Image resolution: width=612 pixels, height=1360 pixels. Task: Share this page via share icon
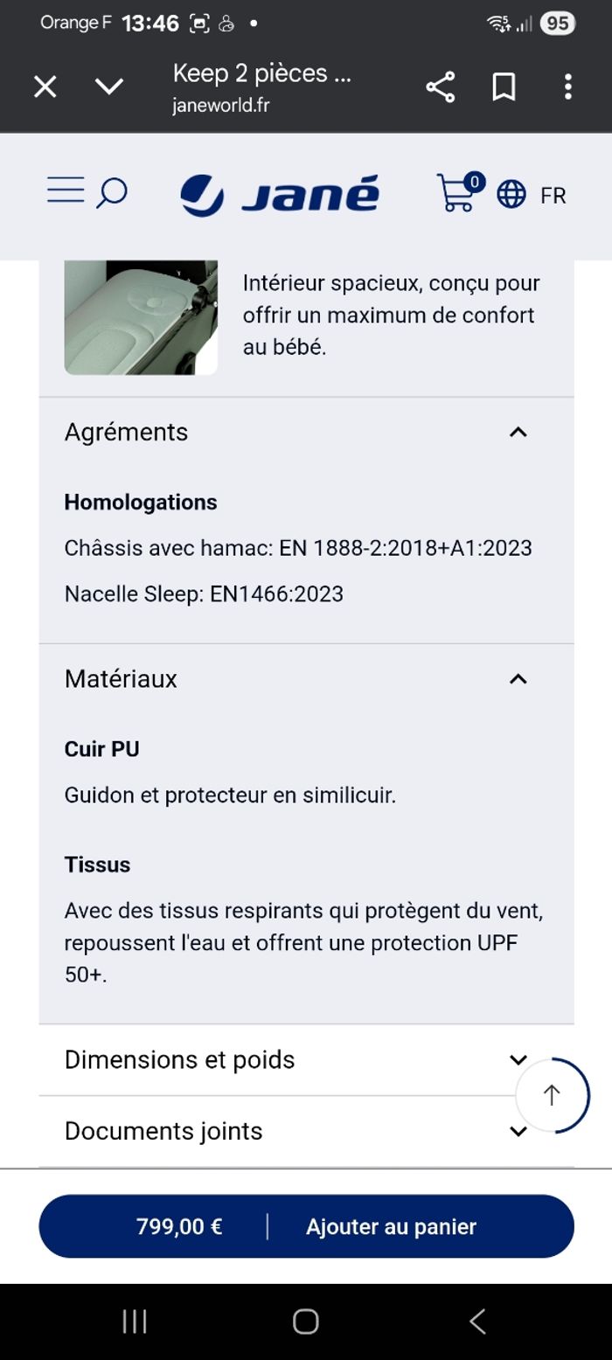click(x=440, y=87)
